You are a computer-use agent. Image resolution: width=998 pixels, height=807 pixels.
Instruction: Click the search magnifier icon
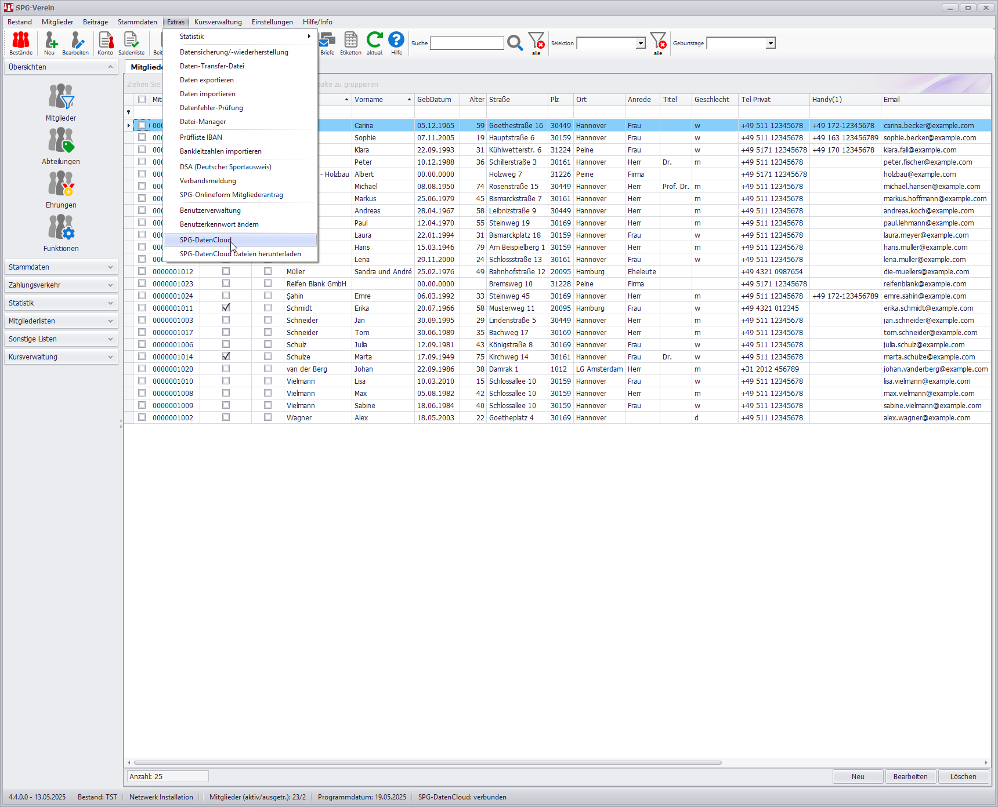point(515,43)
